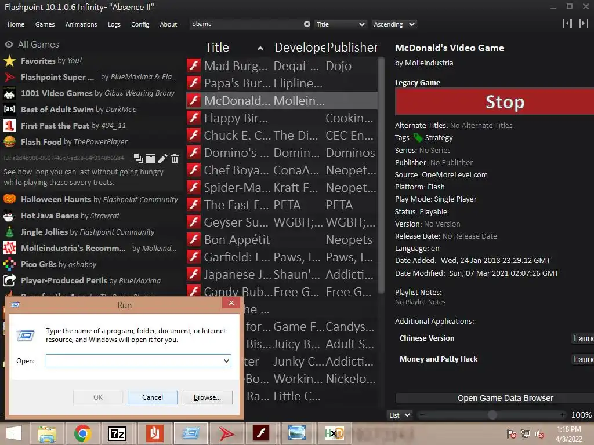
Task: Edit the Flash Food playlist pencil icon
Action: tap(162, 158)
